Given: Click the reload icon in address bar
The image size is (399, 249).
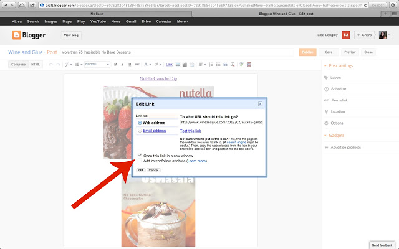Looking at the screenshot, I should tap(365, 5).
